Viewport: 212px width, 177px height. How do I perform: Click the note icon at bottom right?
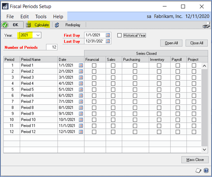pos(199,170)
